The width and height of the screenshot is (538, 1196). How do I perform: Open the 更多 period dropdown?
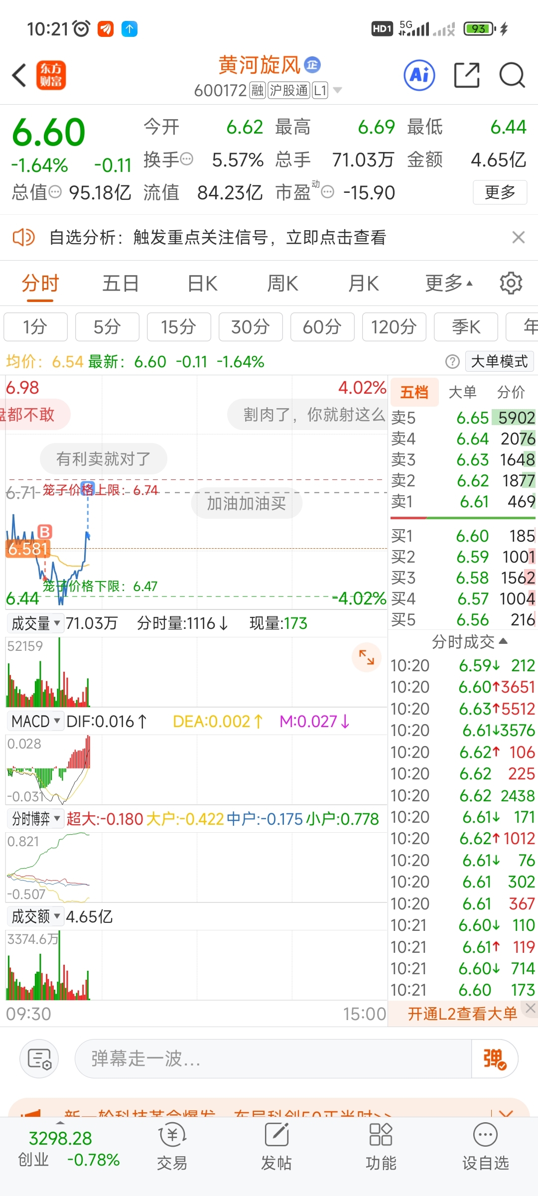coord(448,283)
